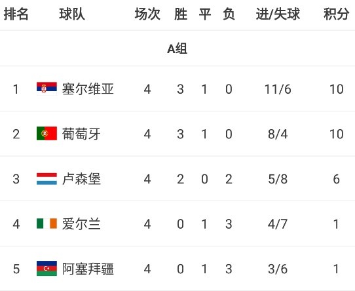Select the 阿塞拜疆 team name
355x291 pixels.
tap(88, 269)
